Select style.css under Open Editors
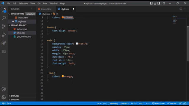The height and width of the screenshot is (106, 189). pyautogui.click(x=22, y=21)
